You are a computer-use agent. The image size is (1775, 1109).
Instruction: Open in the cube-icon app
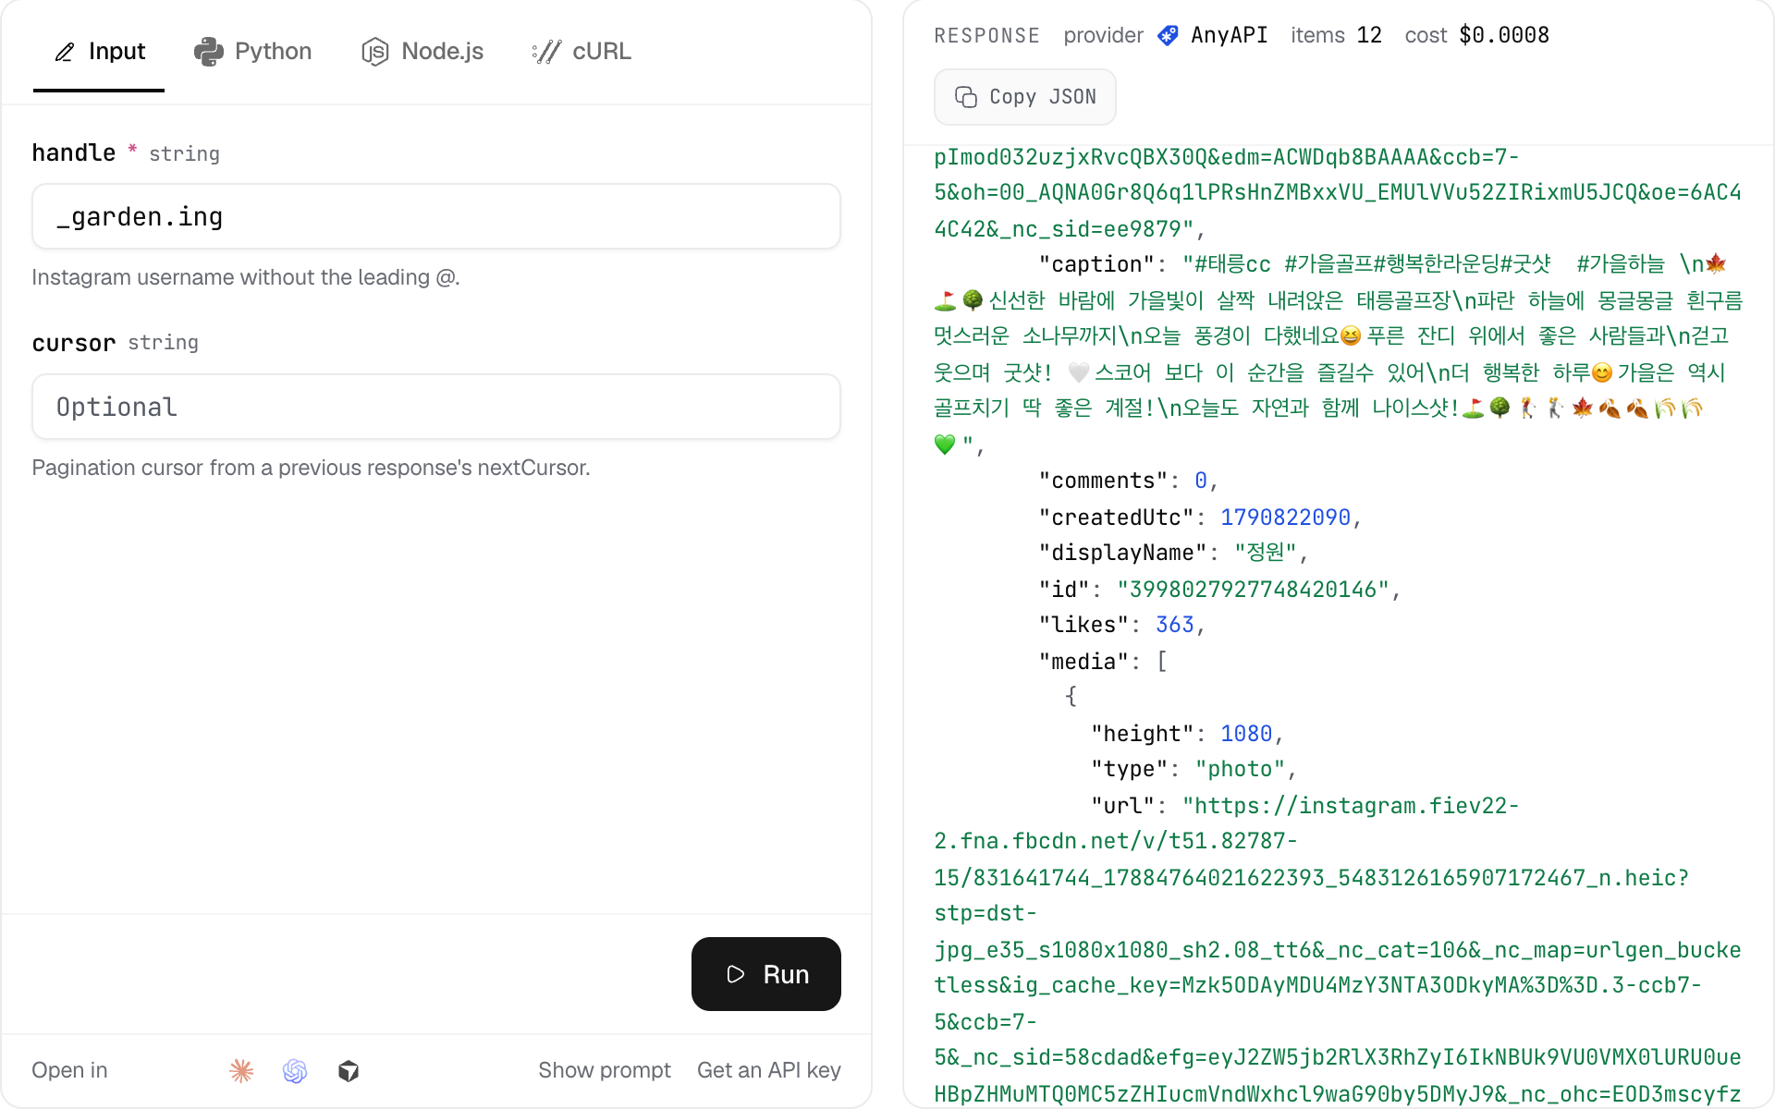(x=349, y=1070)
